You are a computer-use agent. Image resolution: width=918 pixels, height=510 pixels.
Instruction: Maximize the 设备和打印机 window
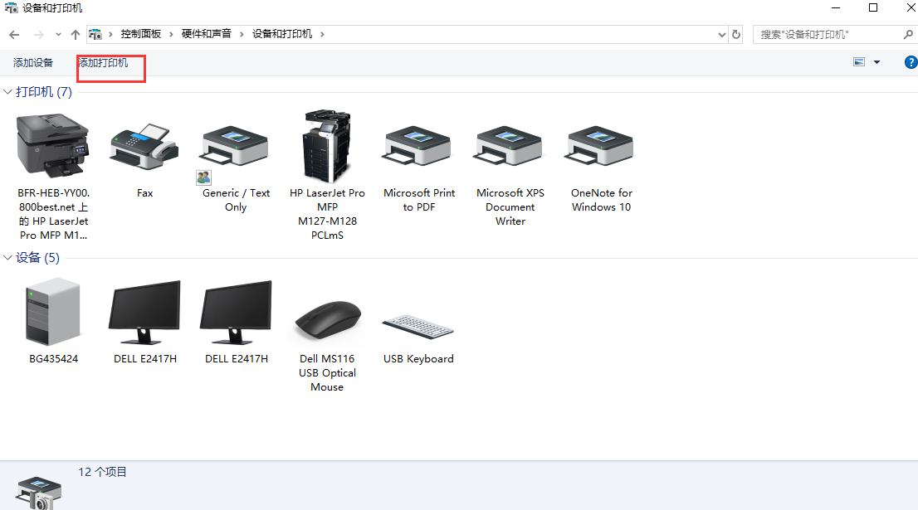pos(873,7)
